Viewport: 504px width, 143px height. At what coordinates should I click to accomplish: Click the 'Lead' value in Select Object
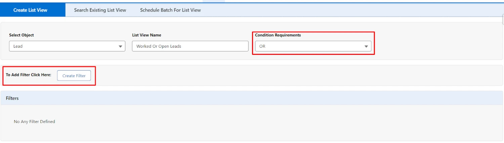18,46
